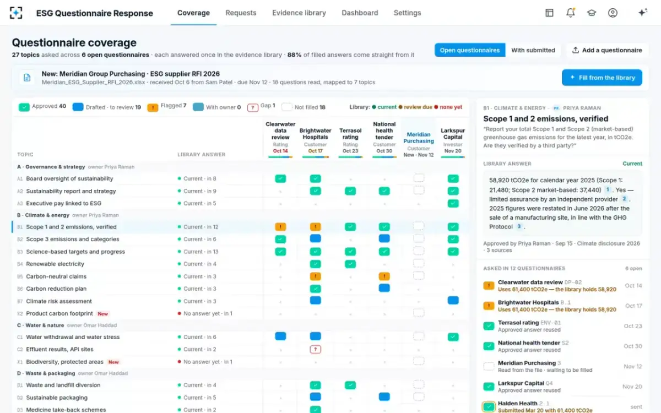Open the user profile icon
Image resolution: width=661 pixels, height=413 pixels.
(x=613, y=13)
